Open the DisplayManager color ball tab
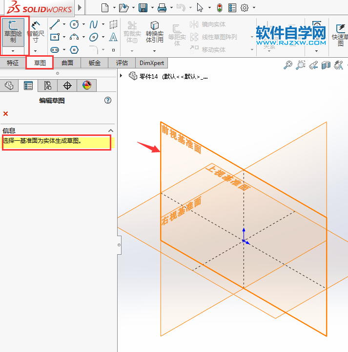The height and width of the screenshot is (352, 348). 87,86
